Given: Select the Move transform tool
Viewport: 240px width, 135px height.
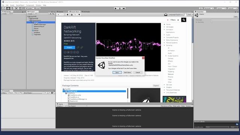Looking at the screenshot, I should pyautogui.click(x=8, y=8).
